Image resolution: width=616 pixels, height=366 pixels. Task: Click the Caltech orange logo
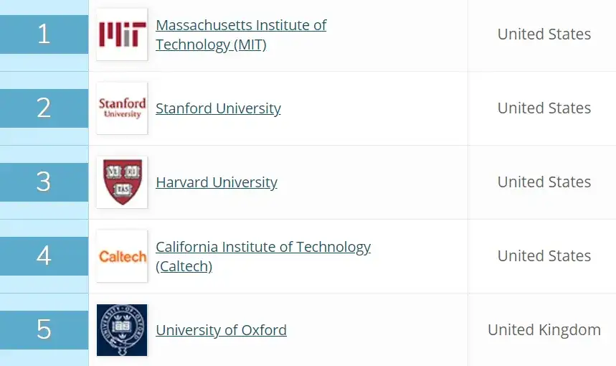pos(122,256)
